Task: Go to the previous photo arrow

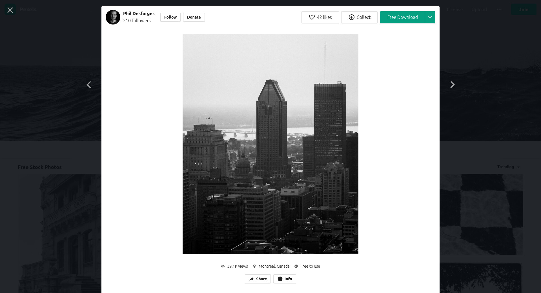Action: [89, 85]
